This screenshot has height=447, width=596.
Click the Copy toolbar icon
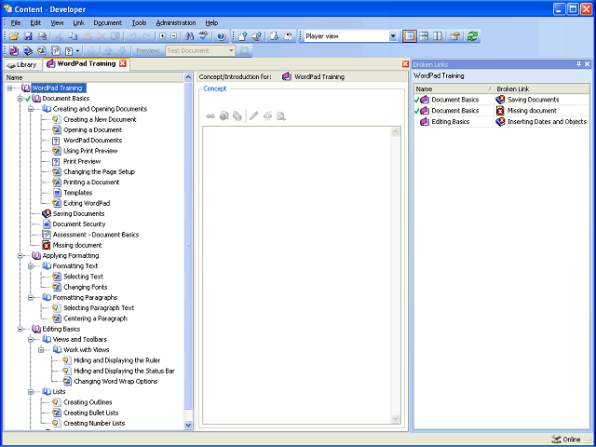click(73, 36)
